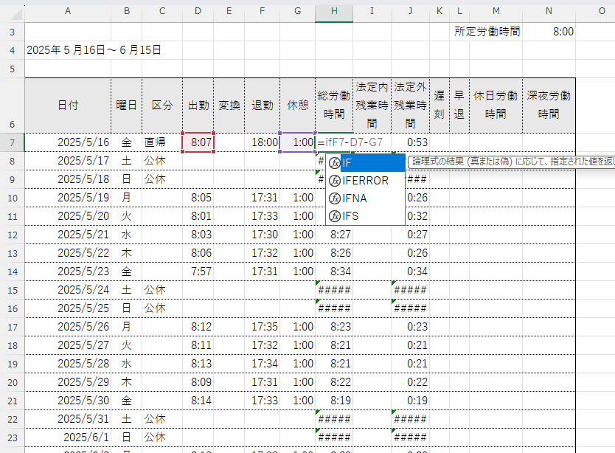Select column H header
Screen dimensions: 615x453
tap(334, 11)
